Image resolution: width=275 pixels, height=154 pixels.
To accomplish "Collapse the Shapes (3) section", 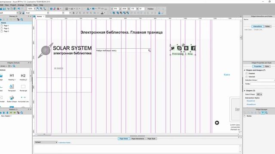I will 245,91.
